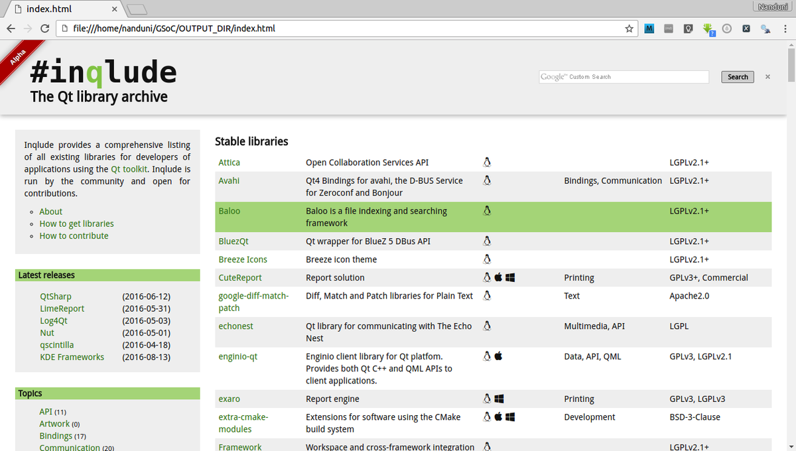
Task: Click the Apple icon in enginio-qt row
Action: click(x=498, y=356)
